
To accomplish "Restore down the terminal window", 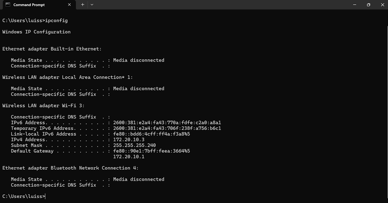I will click(x=369, y=5).
